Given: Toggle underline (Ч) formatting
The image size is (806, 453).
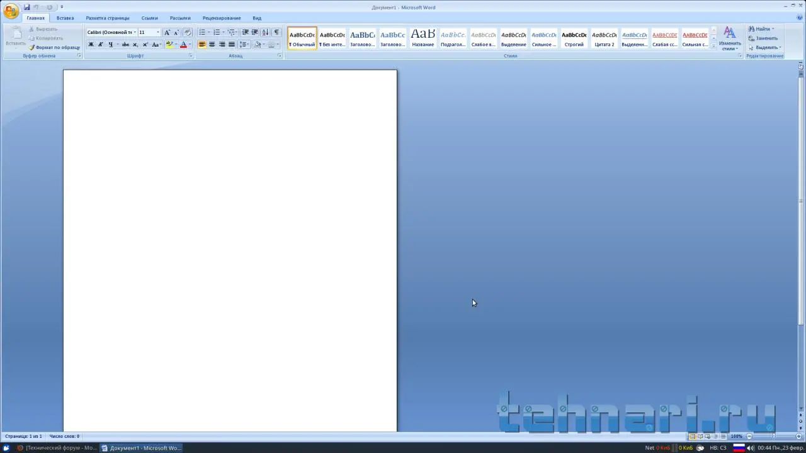Looking at the screenshot, I should (x=110, y=45).
